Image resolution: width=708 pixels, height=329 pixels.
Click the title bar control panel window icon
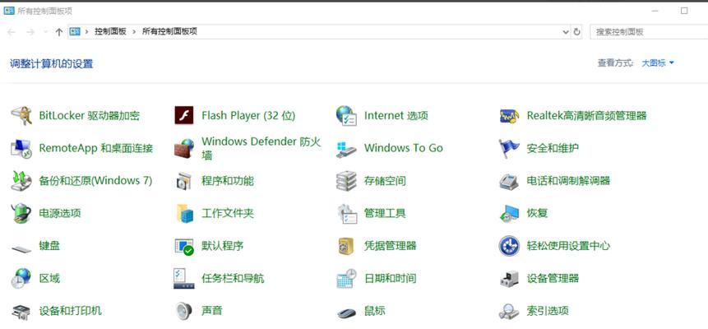8,11
